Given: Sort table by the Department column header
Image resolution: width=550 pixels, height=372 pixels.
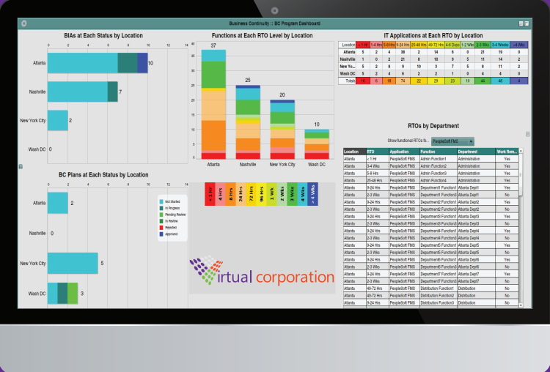Looking at the screenshot, I should click(x=475, y=152).
